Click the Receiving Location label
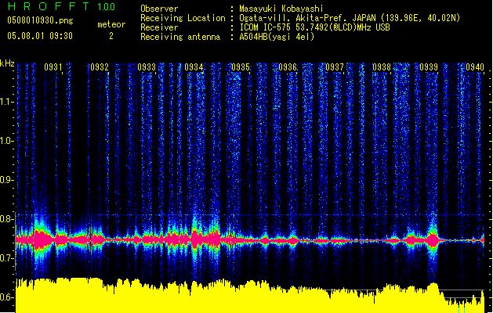 (x=183, y=18)
